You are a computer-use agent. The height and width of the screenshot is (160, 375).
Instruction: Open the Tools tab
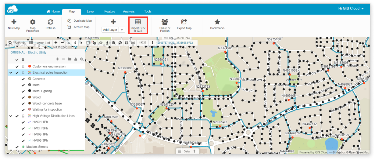[148, 11]
